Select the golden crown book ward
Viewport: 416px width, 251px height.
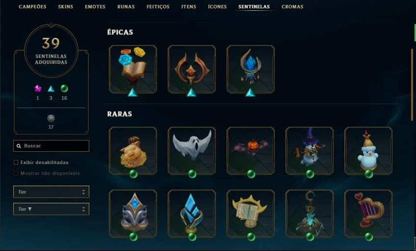coord(251,214)
